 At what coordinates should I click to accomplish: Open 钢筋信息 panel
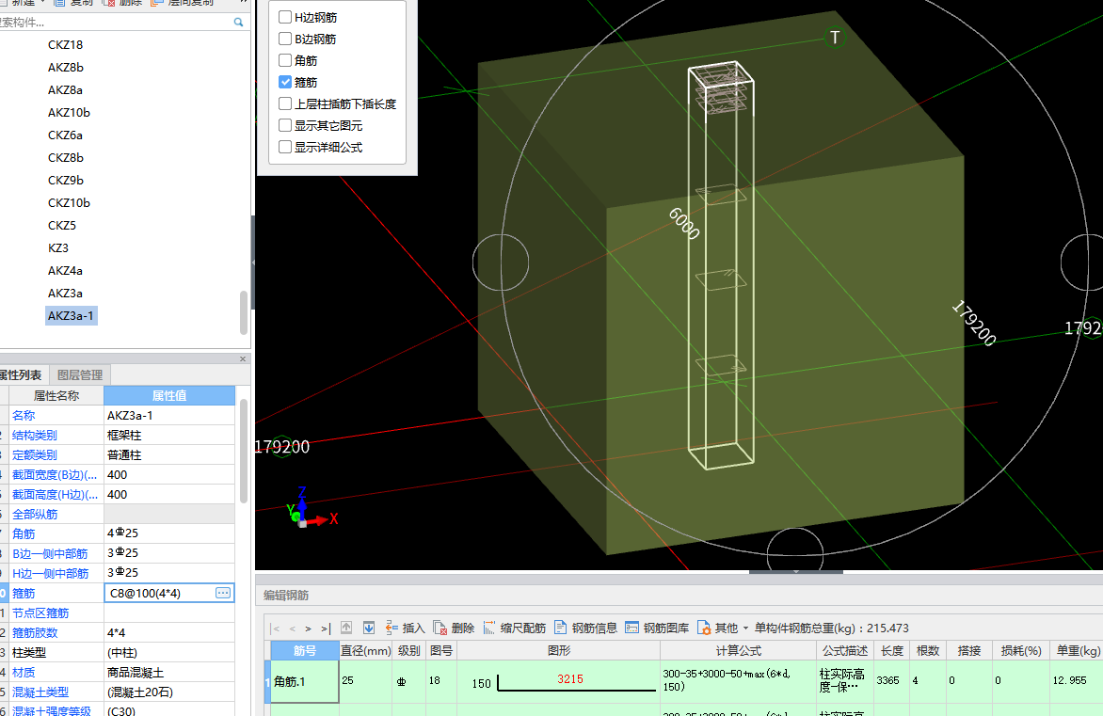point(585,628)
